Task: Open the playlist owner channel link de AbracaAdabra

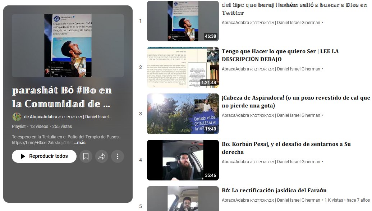Action: pyautogui.click(x=68, y=117)
